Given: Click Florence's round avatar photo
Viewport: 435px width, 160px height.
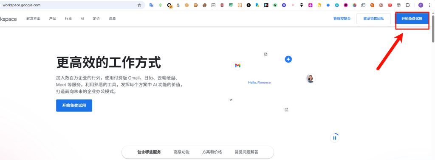Looking at the screenshot, I should tap(311, 78).
